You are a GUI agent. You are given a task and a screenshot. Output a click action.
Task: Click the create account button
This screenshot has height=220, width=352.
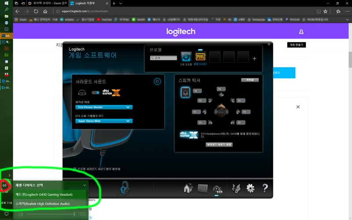[296, 45]
